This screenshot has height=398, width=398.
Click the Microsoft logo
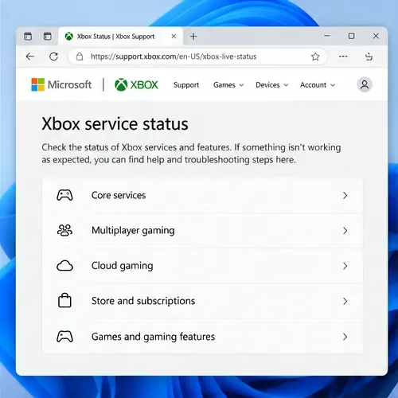(x=61, y=84)
